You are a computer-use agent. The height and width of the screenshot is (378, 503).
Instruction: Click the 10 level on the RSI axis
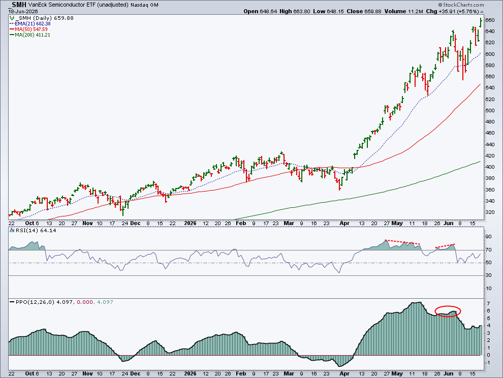(x=489, y=289)
